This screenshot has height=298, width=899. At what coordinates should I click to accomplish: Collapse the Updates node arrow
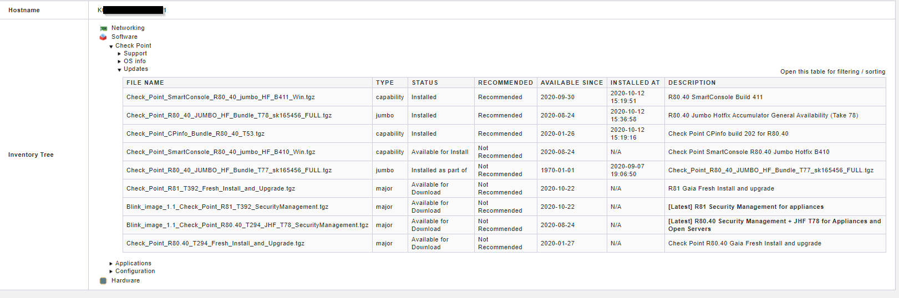(x=119, y=70)
